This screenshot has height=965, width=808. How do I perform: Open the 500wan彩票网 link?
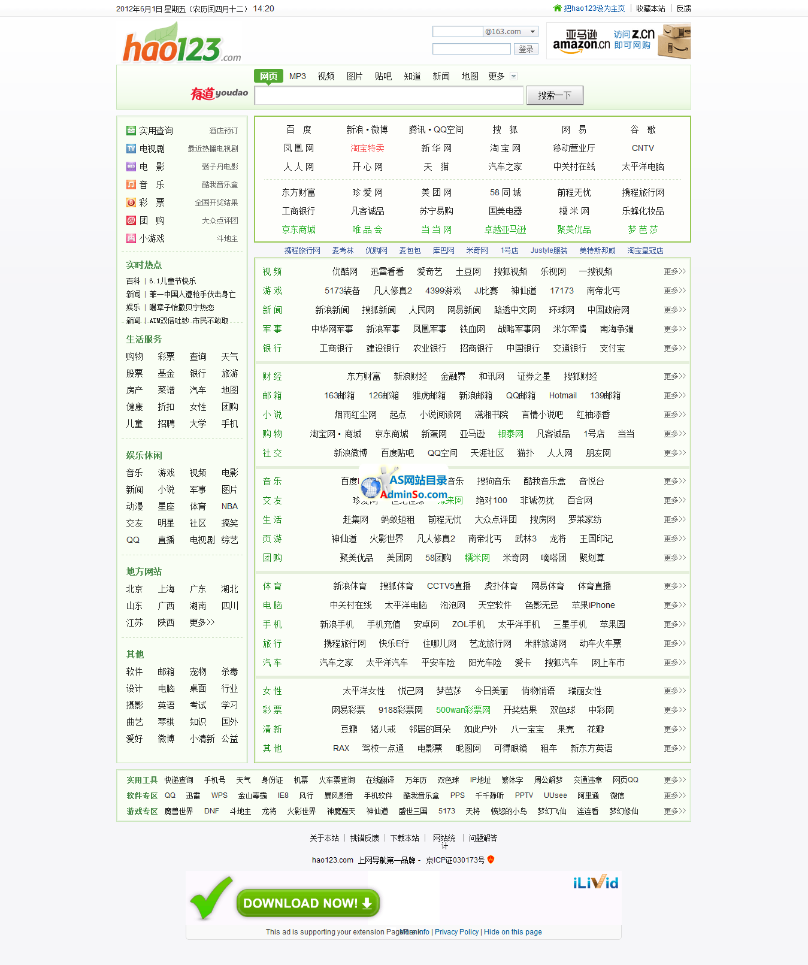point(463,710)
